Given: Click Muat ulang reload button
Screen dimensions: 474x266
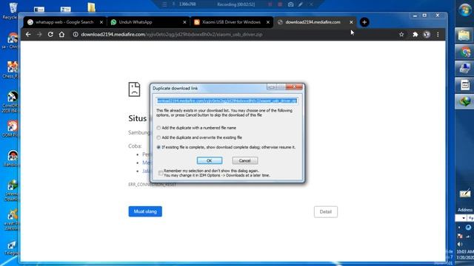Looking at the screenshot, I should [145, 211].
